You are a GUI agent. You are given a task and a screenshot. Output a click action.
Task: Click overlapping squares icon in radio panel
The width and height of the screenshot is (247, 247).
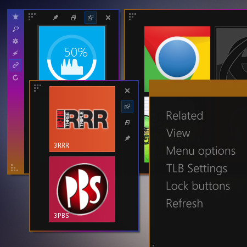tap(127, 122)
